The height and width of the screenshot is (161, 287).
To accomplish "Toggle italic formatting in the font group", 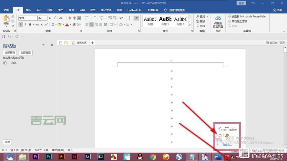I will [x=26, y=25].
